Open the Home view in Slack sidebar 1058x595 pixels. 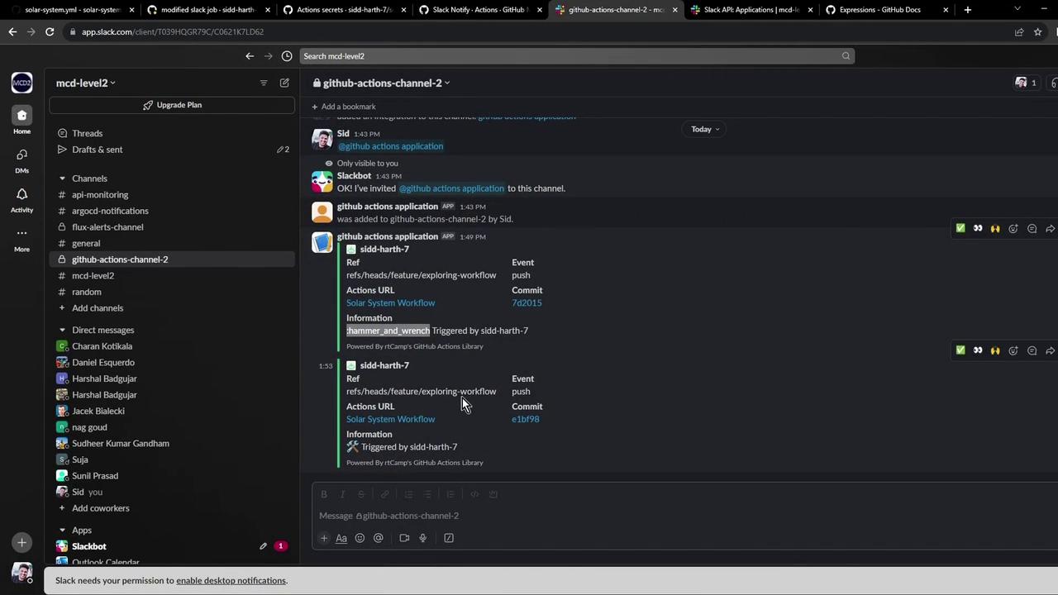tap(21, 119)
